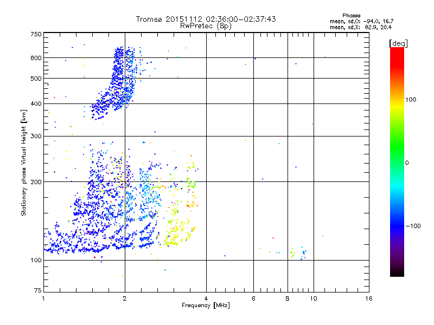Click the '100' height axis label

click(x=36, y=261)
